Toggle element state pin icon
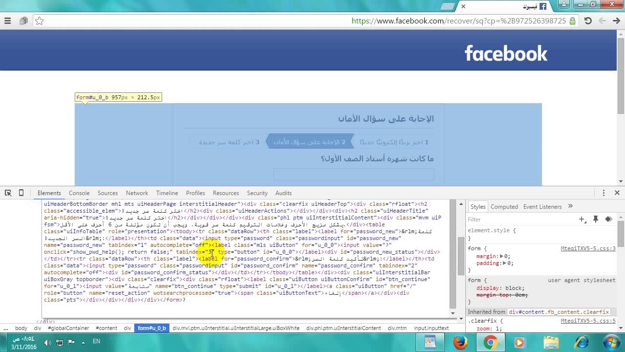625x352 pixels. [596, 219]
